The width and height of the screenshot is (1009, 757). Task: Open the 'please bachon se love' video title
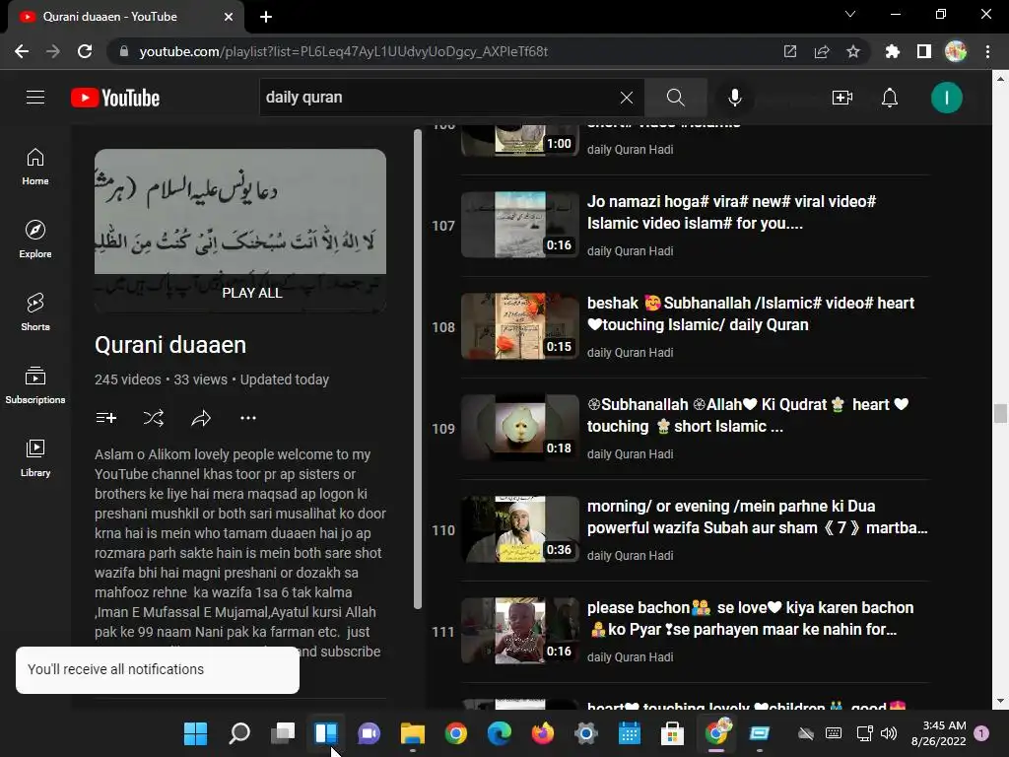tap(750, 619)
